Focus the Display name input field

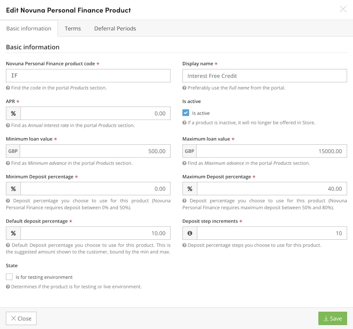(x=264, y=76)
